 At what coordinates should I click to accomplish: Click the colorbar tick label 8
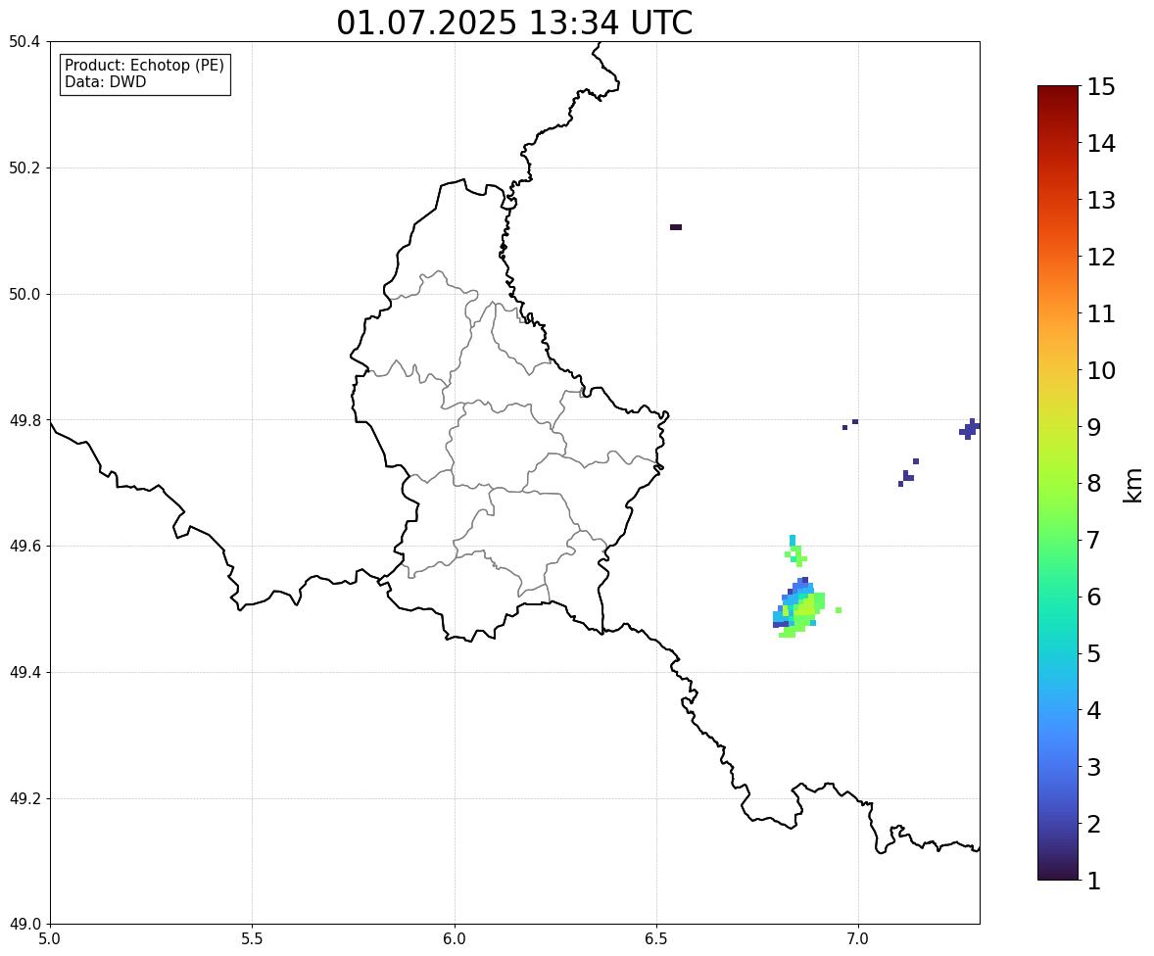coord(1094,484)
